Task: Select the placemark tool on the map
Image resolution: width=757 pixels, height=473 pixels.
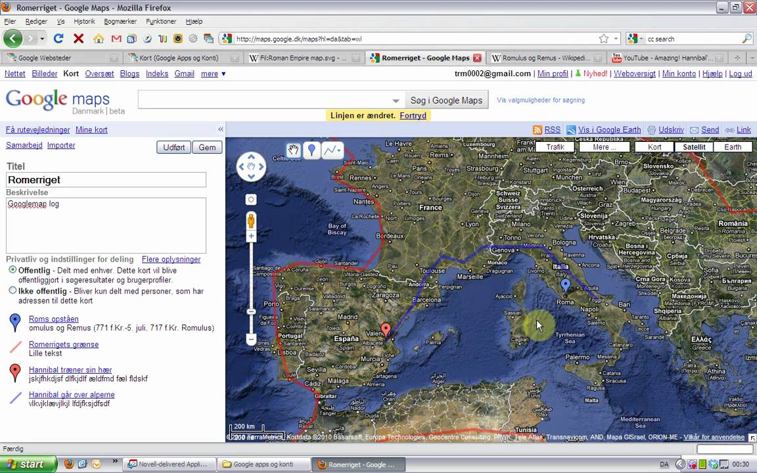Action: pos(311,150)
